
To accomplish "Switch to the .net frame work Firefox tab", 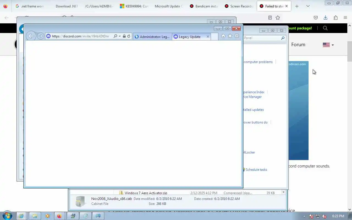I will [30, 6].
